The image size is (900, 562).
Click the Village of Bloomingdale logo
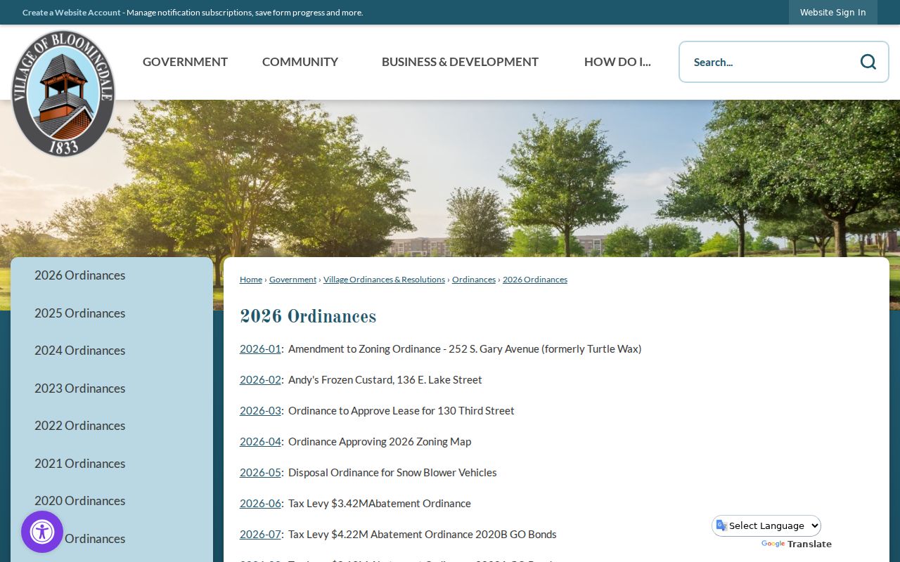coord(63,93)
